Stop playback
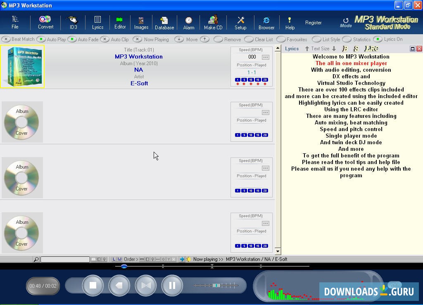Viewport: 423px width, 305px height. tap(93, 285)
